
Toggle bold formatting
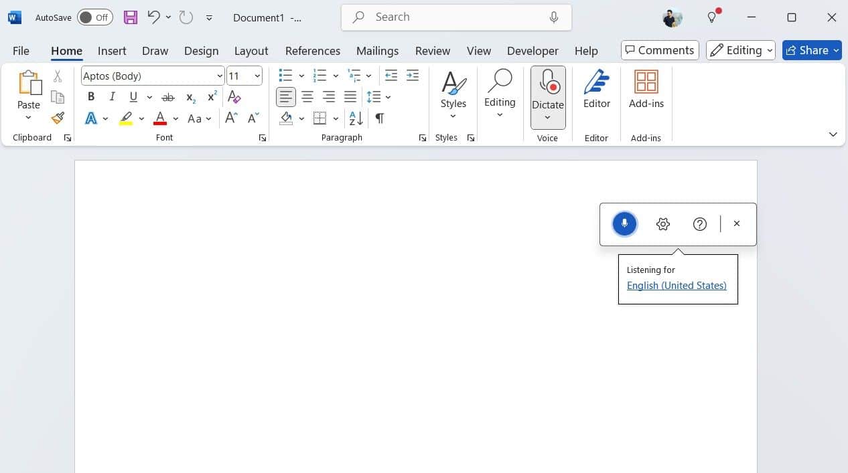(90, 96)
